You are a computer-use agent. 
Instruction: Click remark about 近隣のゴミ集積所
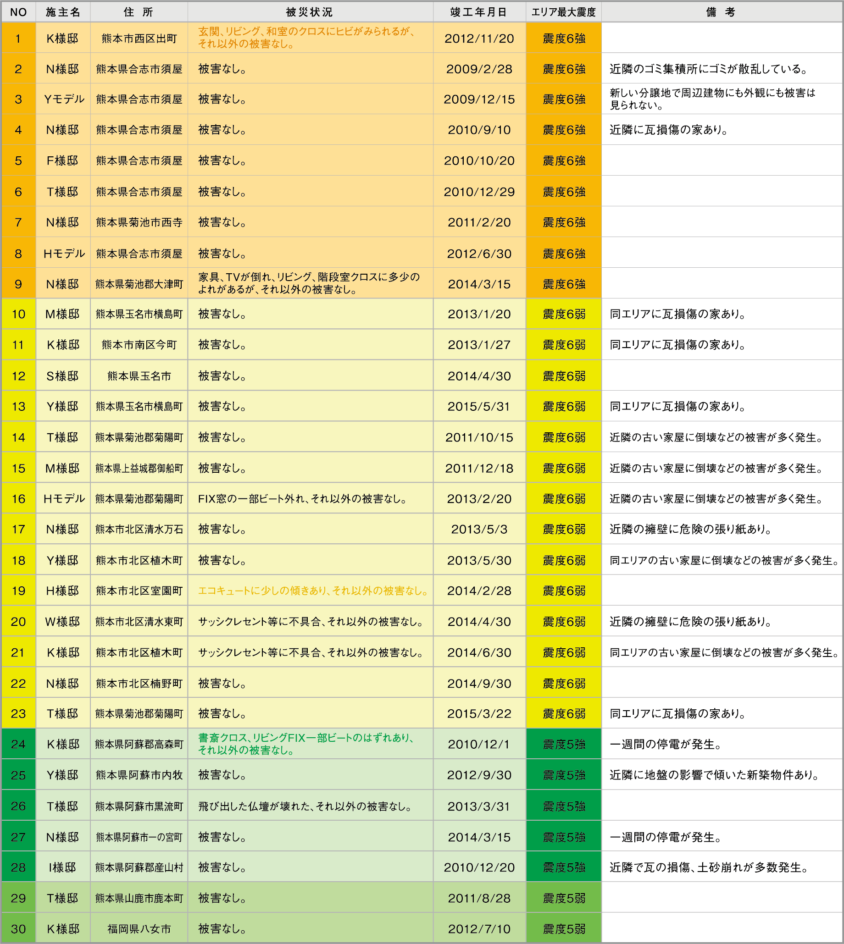click(x=709, y=69)
